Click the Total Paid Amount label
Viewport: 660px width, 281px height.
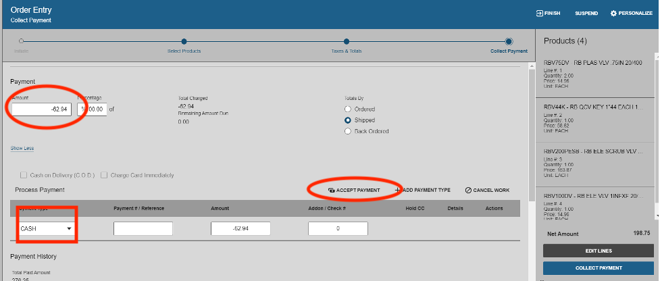click(31, 273)
